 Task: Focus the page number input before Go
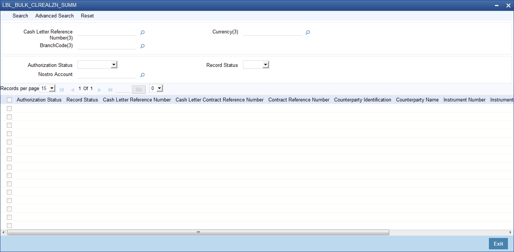tap(123, 89)
